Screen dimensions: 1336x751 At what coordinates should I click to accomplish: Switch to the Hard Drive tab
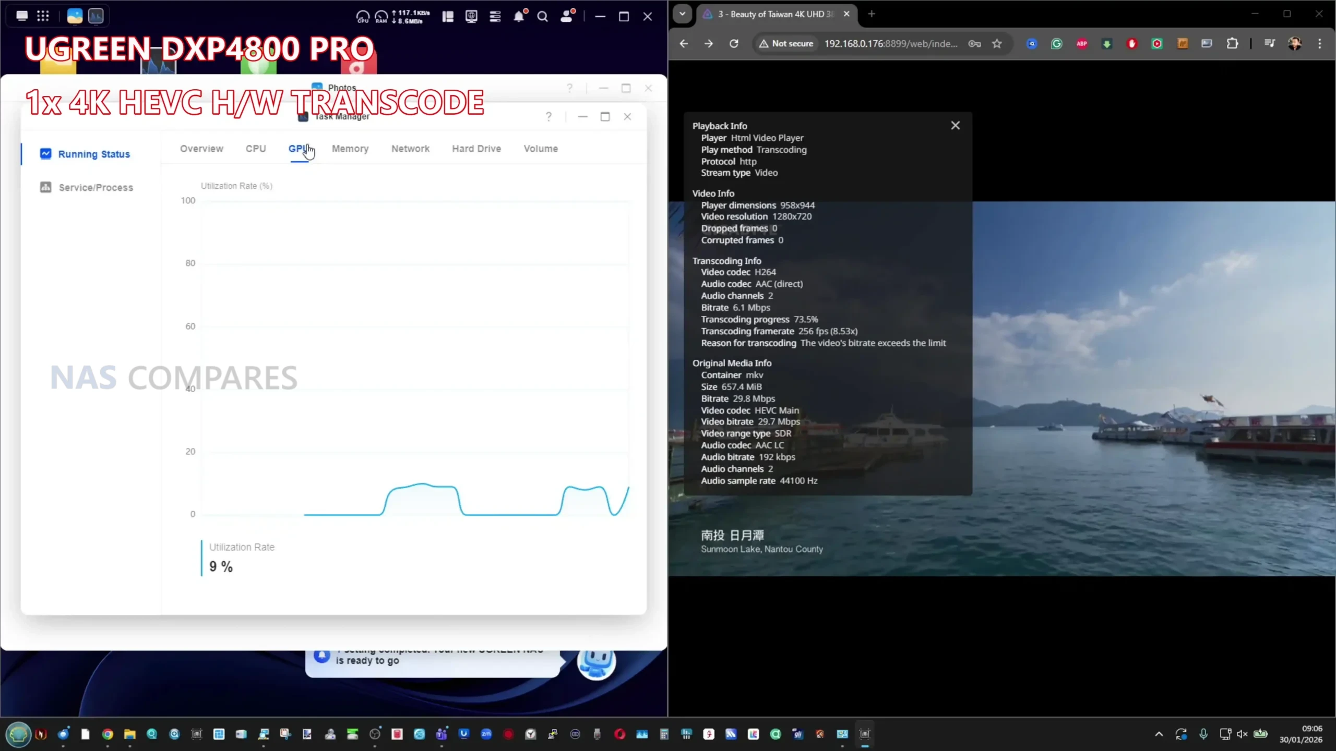pyautogui.click(x=476, y=149)
